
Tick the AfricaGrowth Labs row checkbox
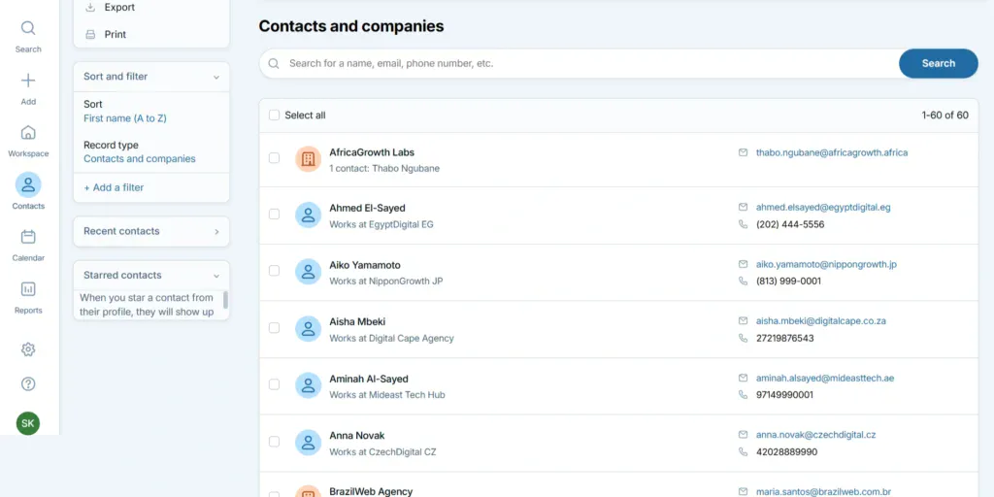(274, 158)
